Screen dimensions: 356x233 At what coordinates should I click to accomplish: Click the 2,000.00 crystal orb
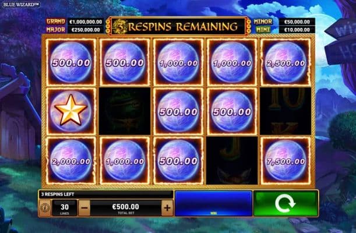coord(71,161)
